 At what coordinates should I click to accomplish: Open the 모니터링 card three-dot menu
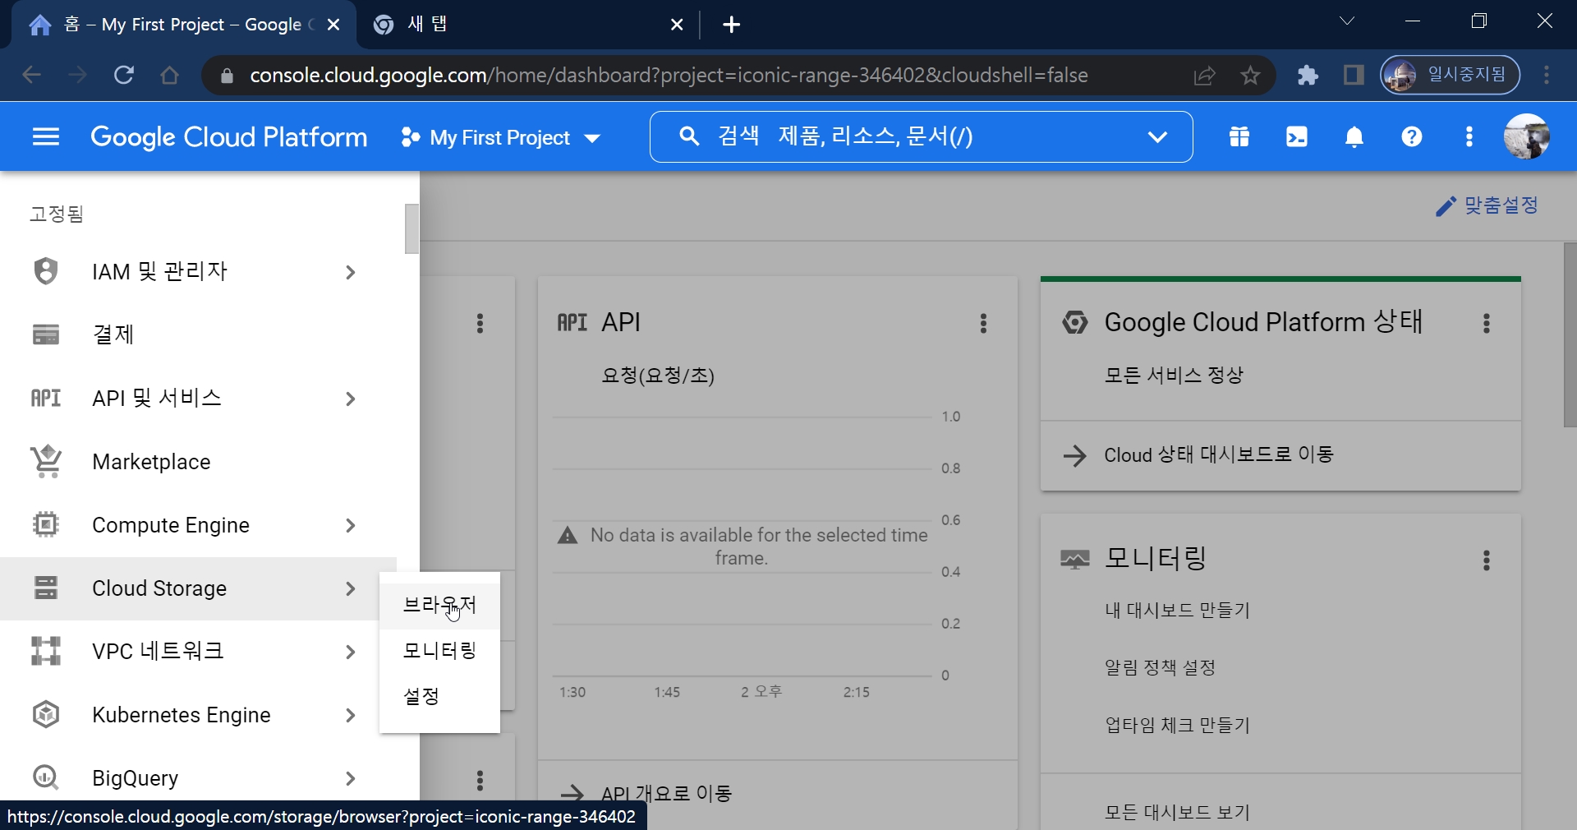pos(1487,560)
